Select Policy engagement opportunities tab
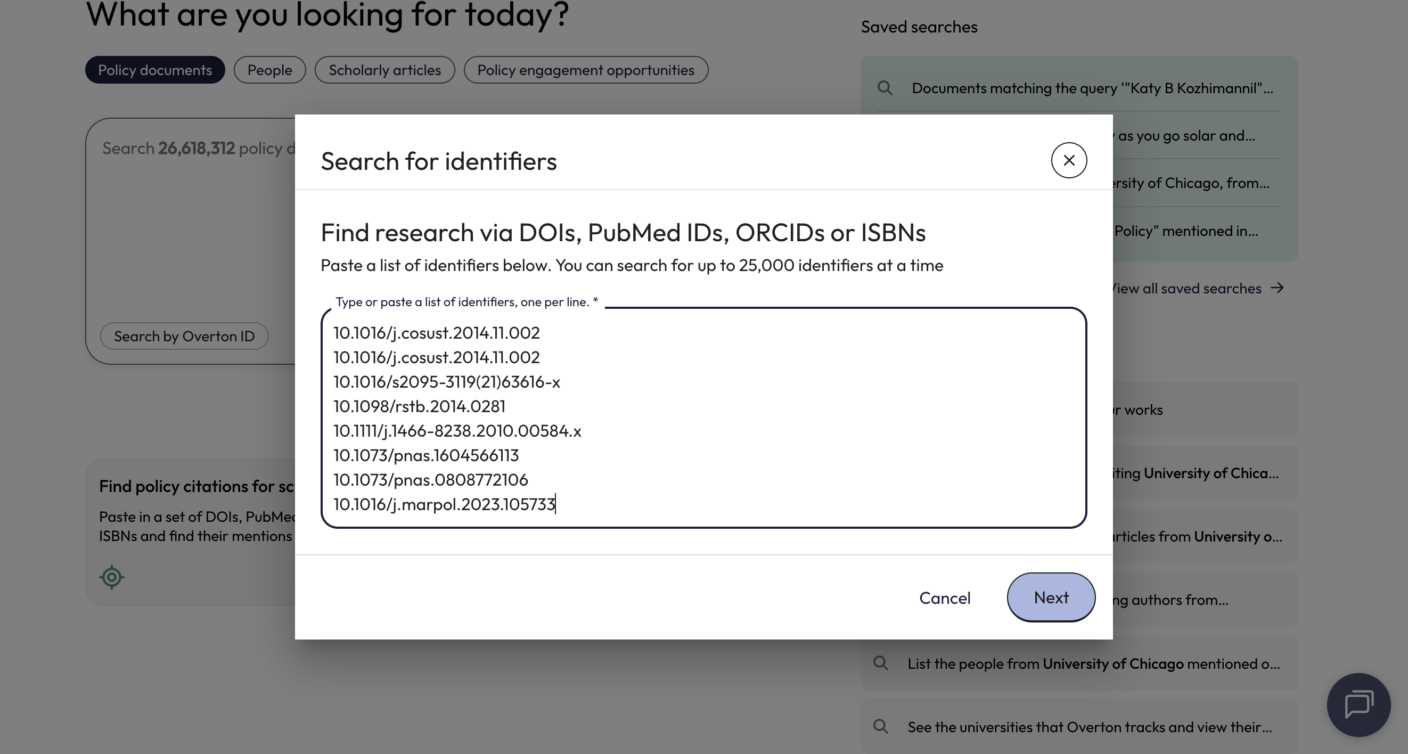The width and height of the screenshot is (1408, 754). click(585, 70)
